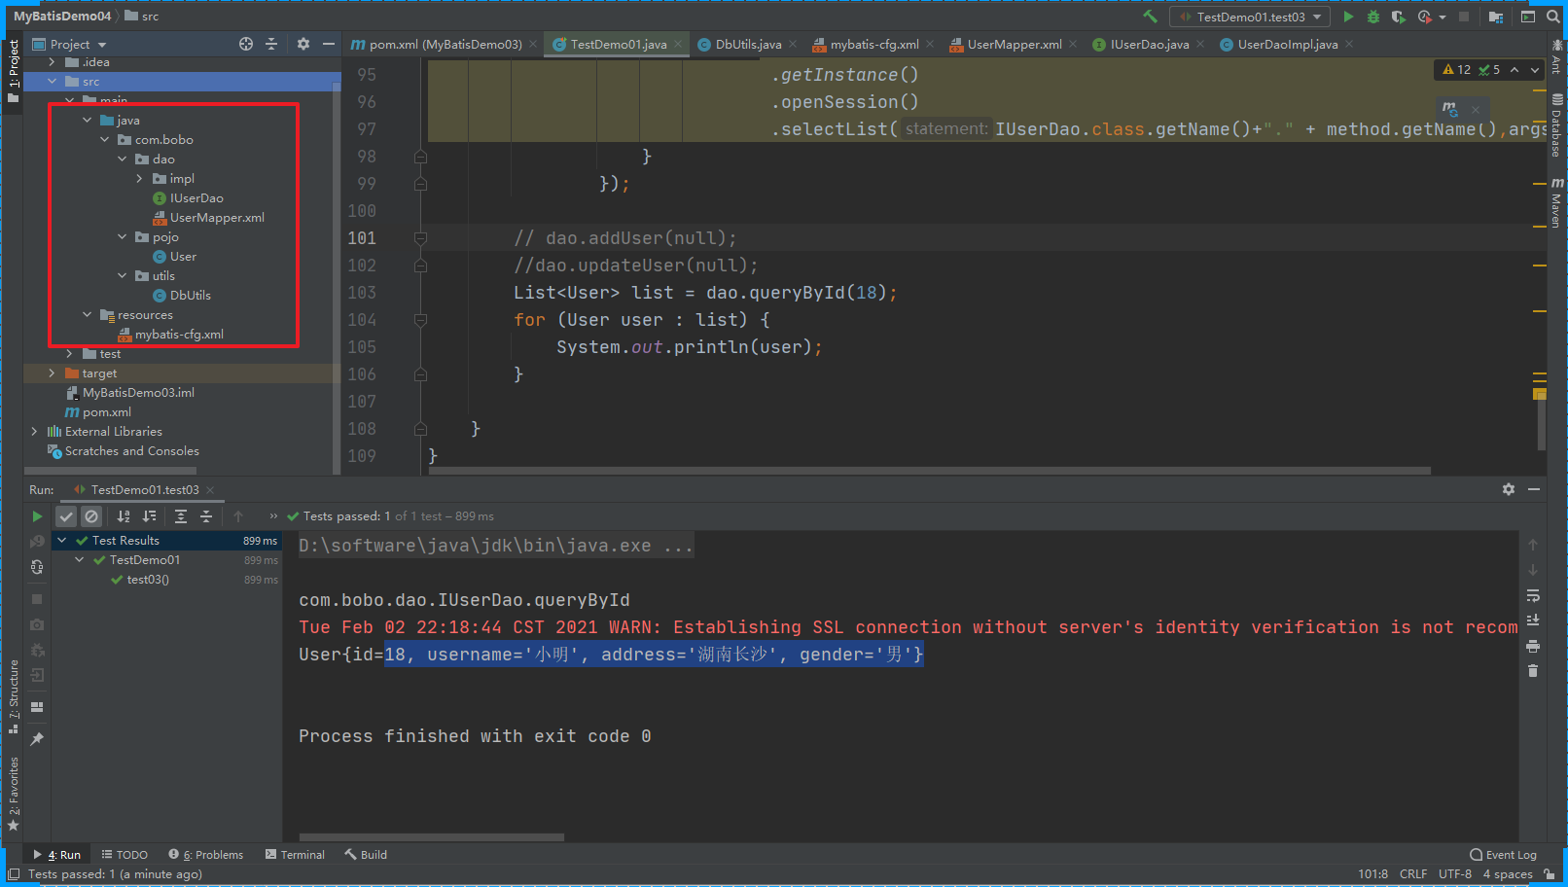This screenshot has height=887, width=1568.
Task: Sort test results by duration
Action: pos(149,516)
